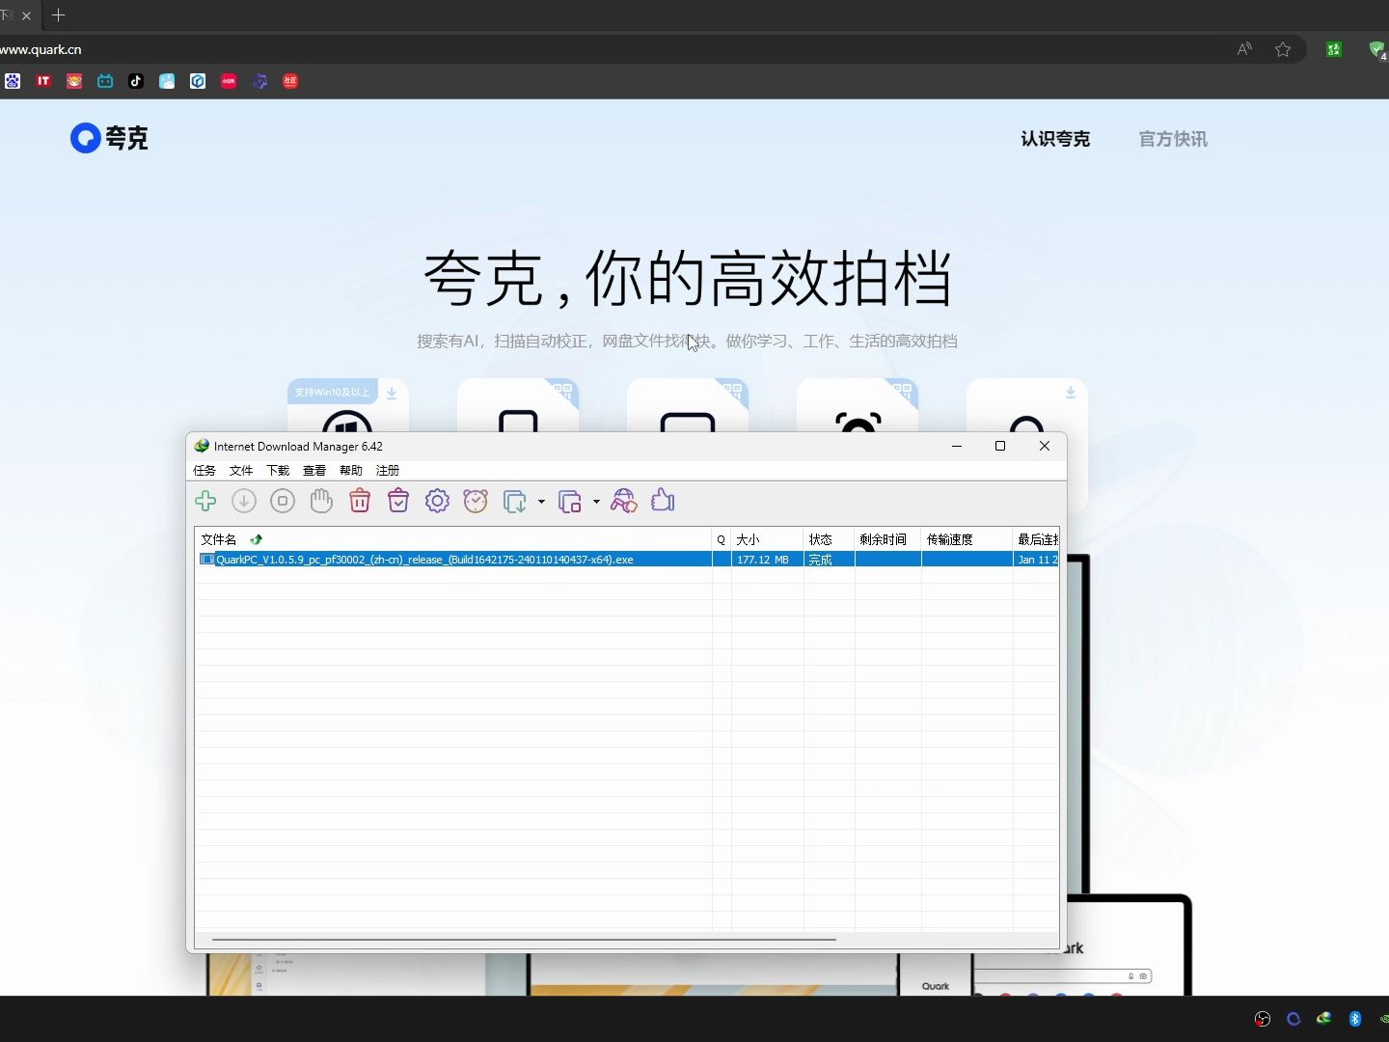Screen dimensions: 1389x1042
Task: Open the 文件 menu in IDM
Action: 241,470
